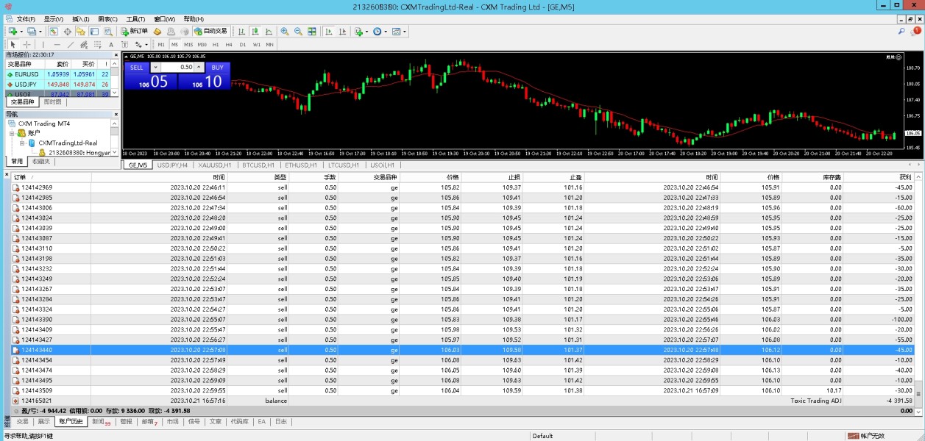Image resolution: width=925 pixels, height=441 pixels.
Task: Switch chart to bar chart mode
Action: click(x=241, y=32)
